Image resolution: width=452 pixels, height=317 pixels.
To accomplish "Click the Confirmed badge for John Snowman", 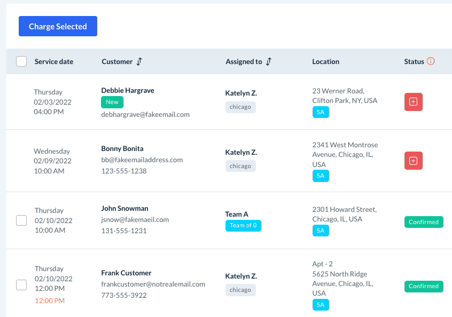I will point(424,222).
